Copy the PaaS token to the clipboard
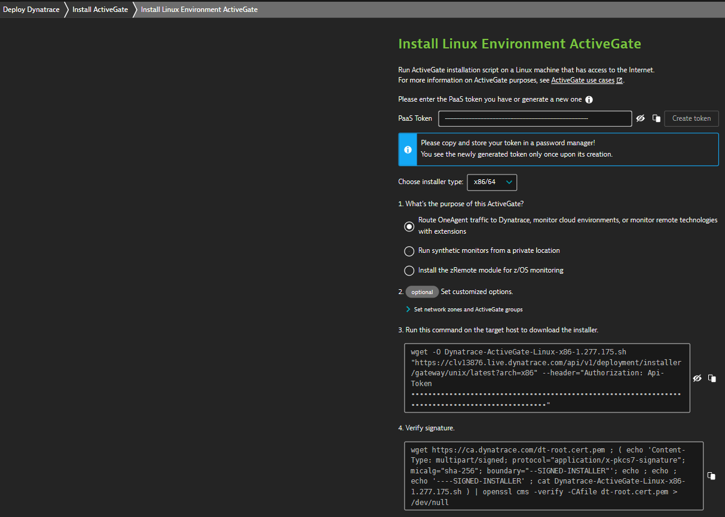The width and height of the screenshot is (725, 517). 656,118
